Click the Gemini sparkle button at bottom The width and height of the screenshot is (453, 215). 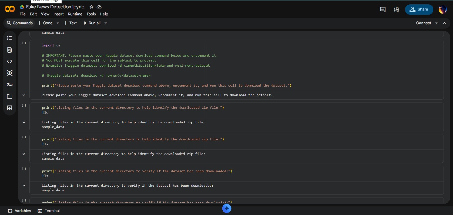(x=226, y=209)
